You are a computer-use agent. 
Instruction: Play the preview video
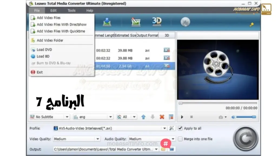pyautogui.click(x=182, y=117)
